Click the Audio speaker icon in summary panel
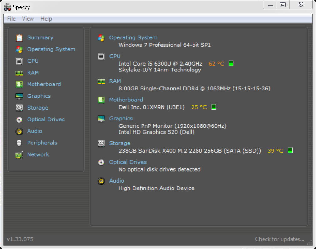 [101, 181]
